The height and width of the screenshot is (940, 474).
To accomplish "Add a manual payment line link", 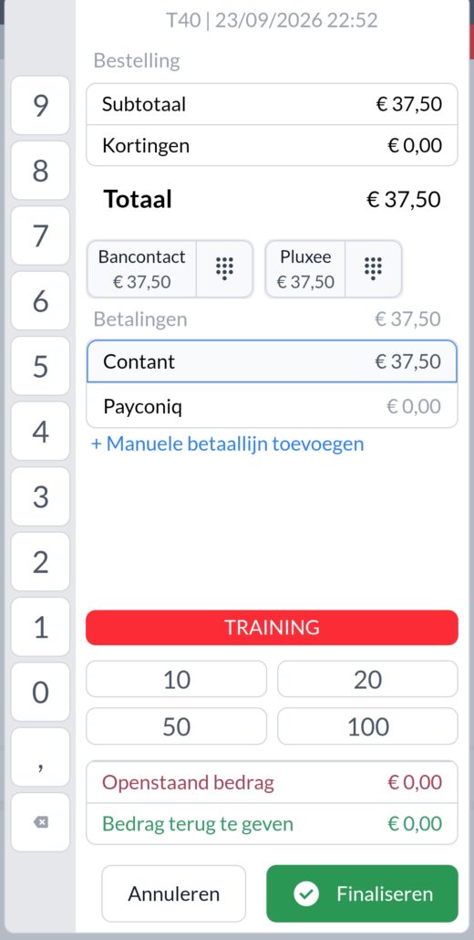I will pyautogui.click(x=227, y=444).
